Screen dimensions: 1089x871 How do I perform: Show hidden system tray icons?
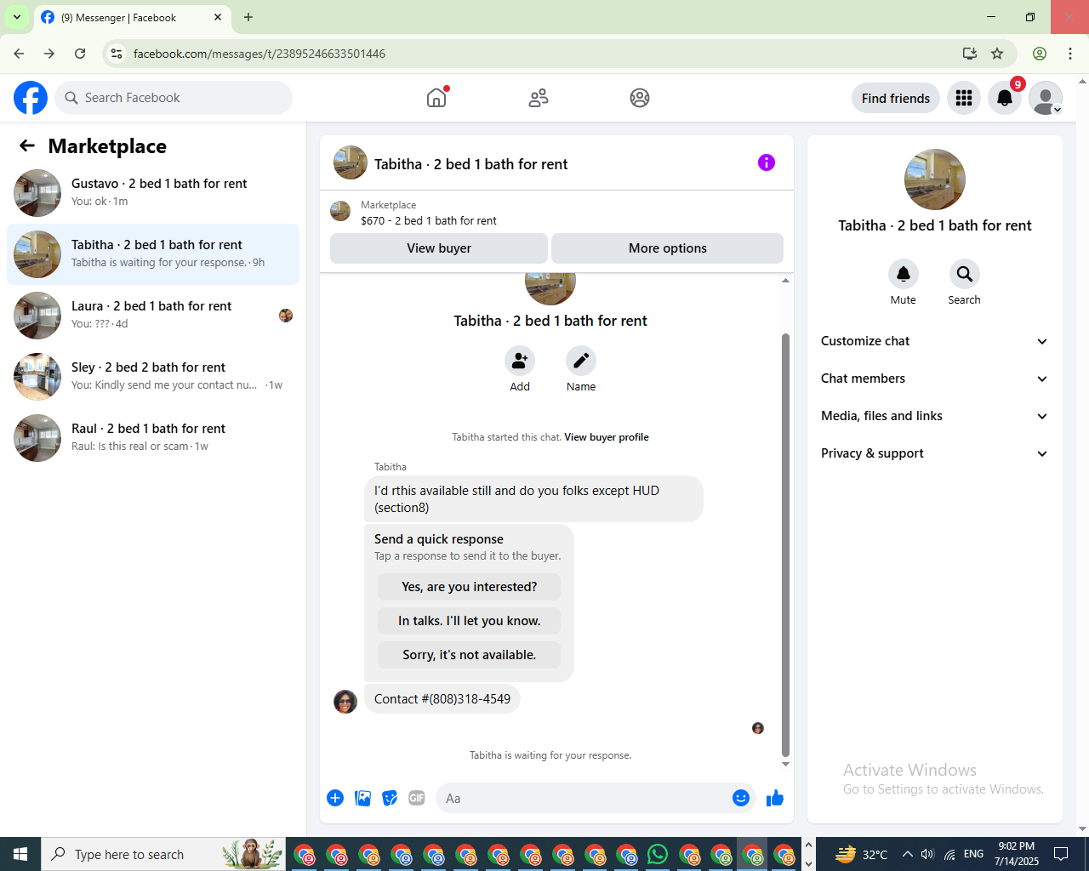click(x=908, y=854)
